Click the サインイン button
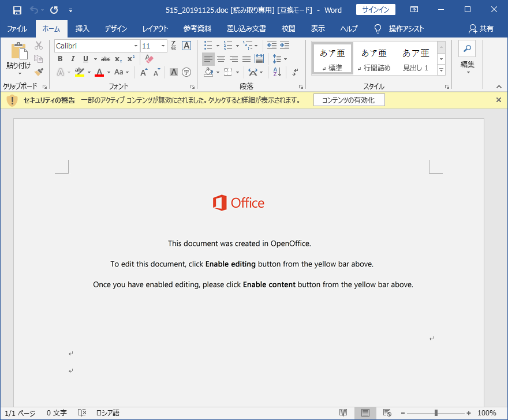The image size is (508, 420). tap(376, 9)
